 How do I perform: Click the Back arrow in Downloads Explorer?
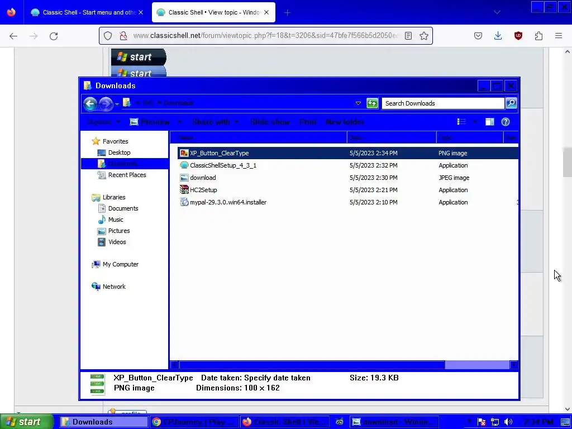pos(90,103)
